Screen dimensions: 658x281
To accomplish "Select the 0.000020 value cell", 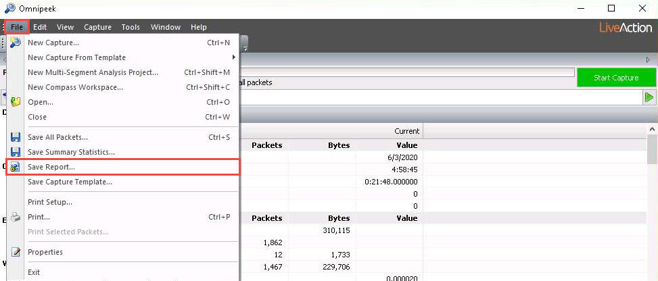I will pos(402,278).
